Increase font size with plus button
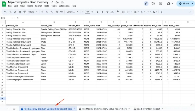This screenshot has height=111, width=195. 92,12
